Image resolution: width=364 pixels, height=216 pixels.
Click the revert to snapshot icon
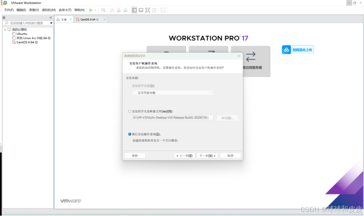(118, 10)
